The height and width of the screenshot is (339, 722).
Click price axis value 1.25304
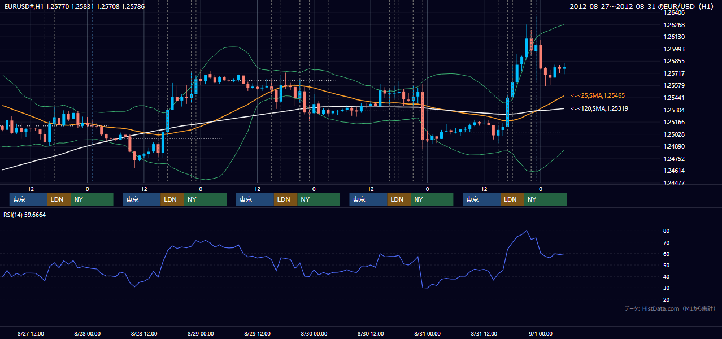coord(673,110)
